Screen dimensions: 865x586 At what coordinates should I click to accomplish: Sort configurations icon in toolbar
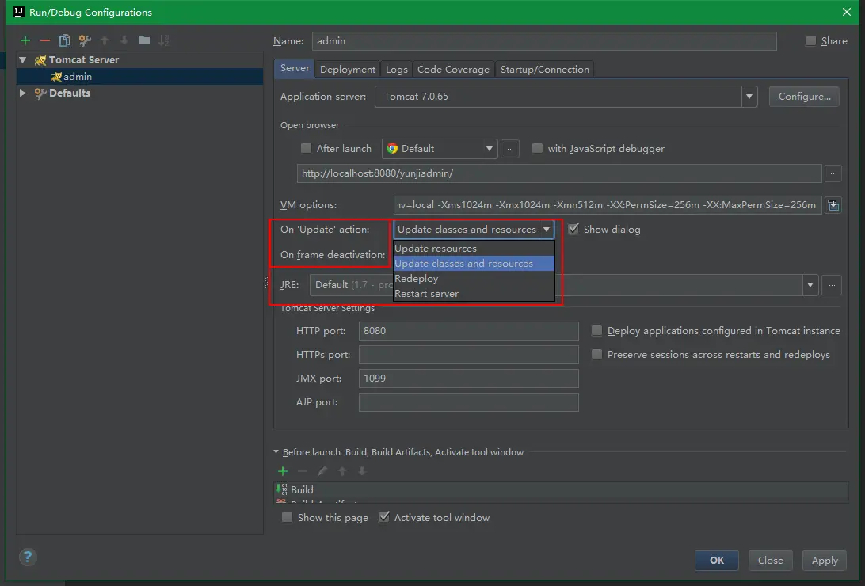coord(164,40)
